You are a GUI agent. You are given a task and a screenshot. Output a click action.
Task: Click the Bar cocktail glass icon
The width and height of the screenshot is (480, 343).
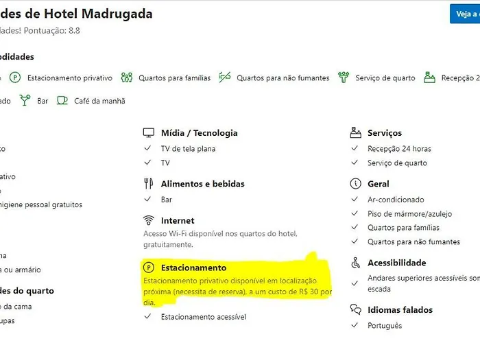tap(25, 100)
